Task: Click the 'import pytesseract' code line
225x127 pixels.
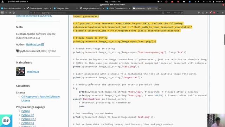Action: tap(86, 16)
